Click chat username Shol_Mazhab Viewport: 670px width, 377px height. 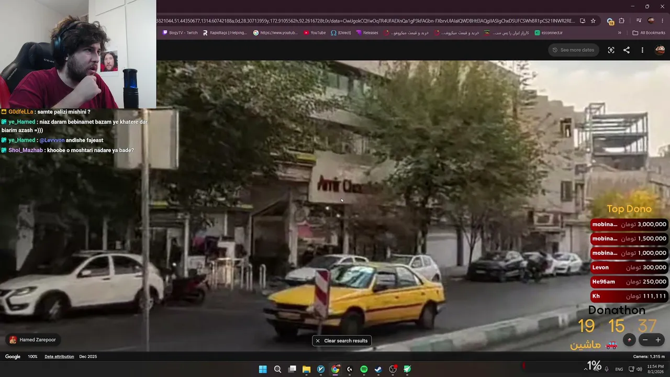coord(26,150)
